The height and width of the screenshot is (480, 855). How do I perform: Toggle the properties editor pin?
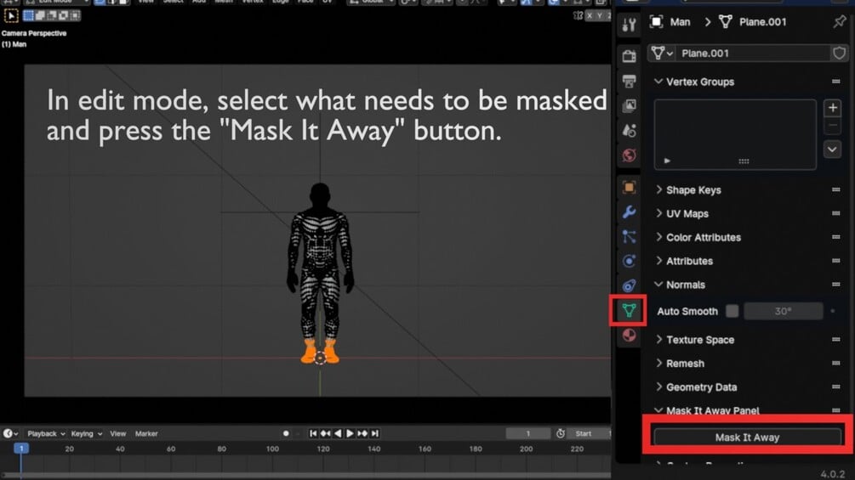(839, 22)
